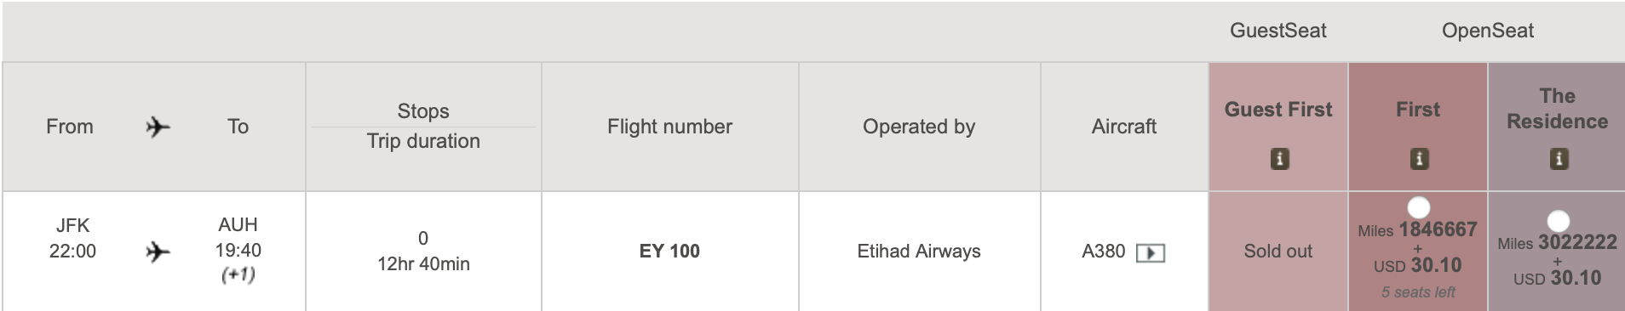Click the Guest First info icon

1278,159
